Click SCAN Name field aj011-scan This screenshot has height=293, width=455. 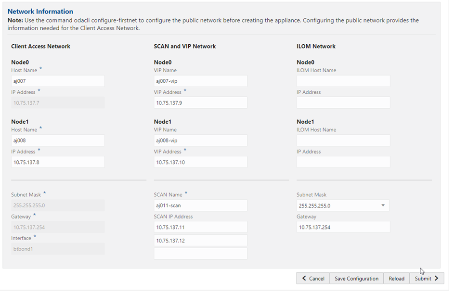pos(200,205)
